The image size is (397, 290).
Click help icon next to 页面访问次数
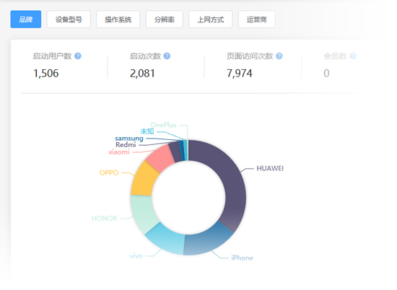279,56
